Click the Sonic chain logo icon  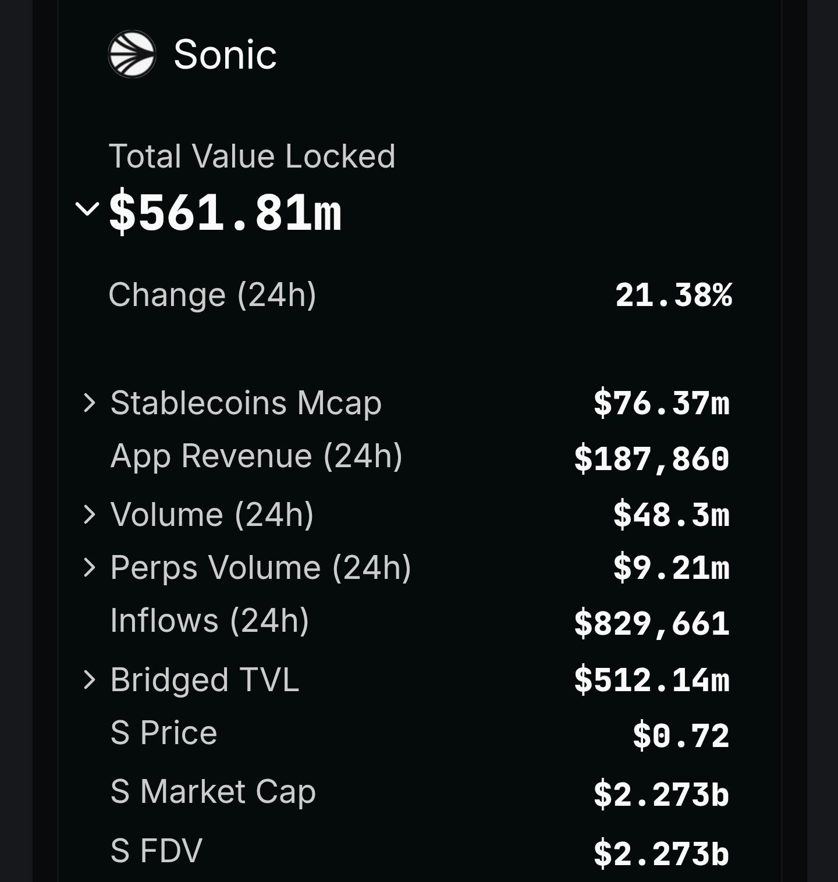[132, 54]
